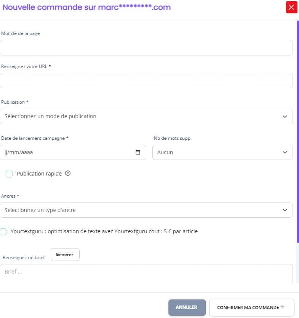This screenshot has height=318, width=299.
Task: Click the Publication rapide label
Action: click(x=39, y=174)
